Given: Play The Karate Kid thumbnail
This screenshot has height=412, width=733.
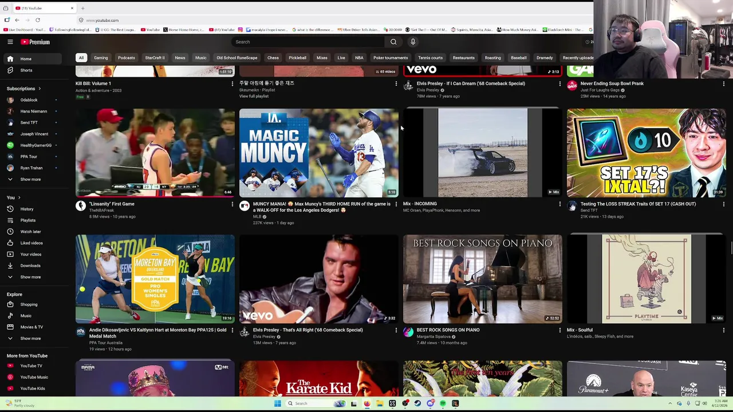Looking at the screenshot, I should pyautogui.click(x=318, y=378).
